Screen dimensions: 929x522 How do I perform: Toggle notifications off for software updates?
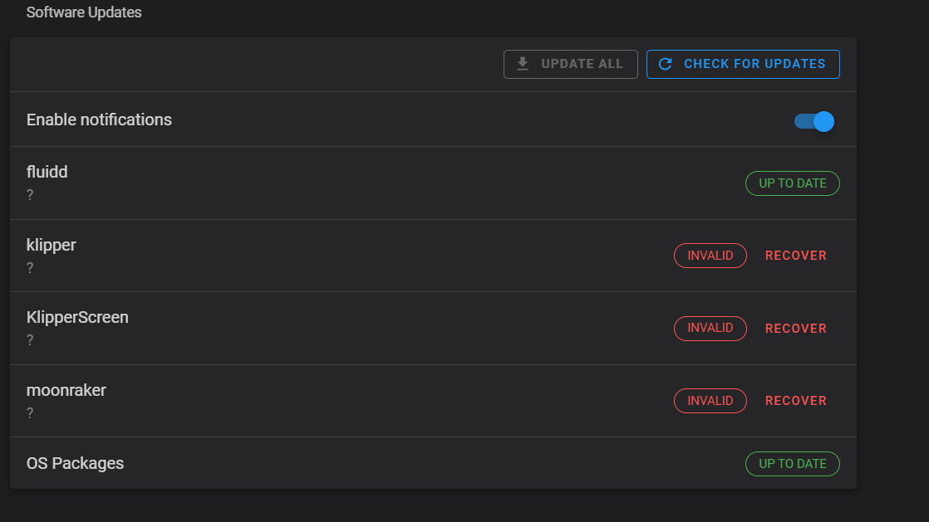click(813, 120)
